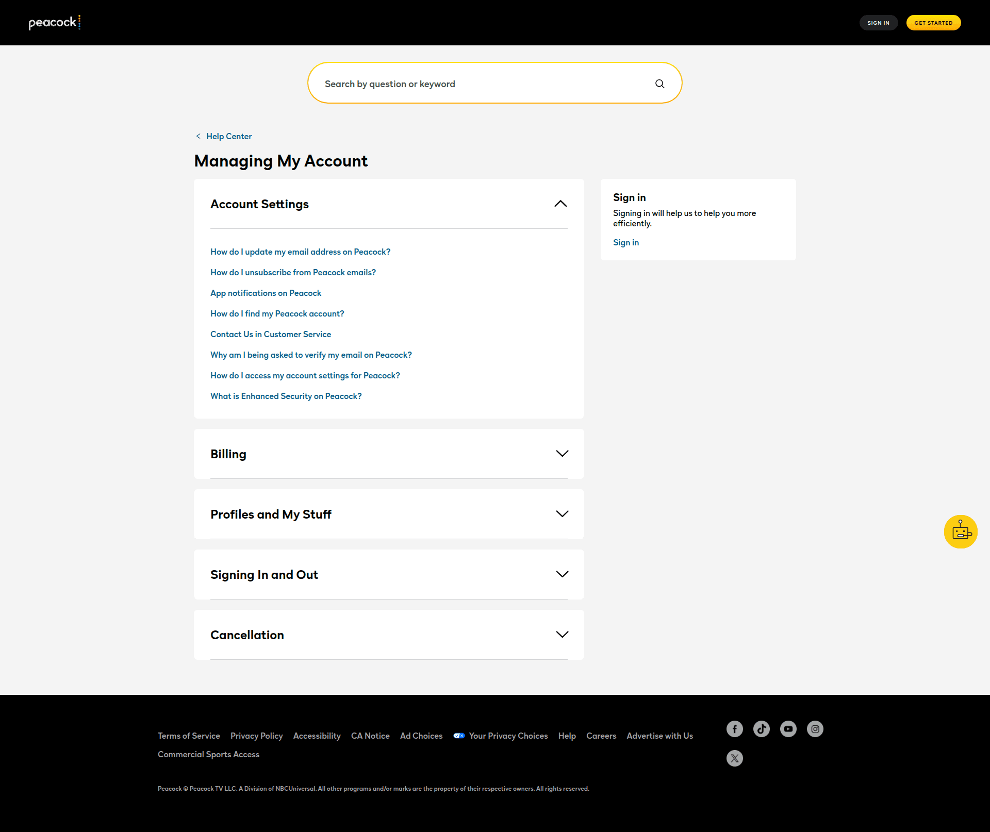
Task: Open Peacock's Instagram page icon
Action: [815, 729]
